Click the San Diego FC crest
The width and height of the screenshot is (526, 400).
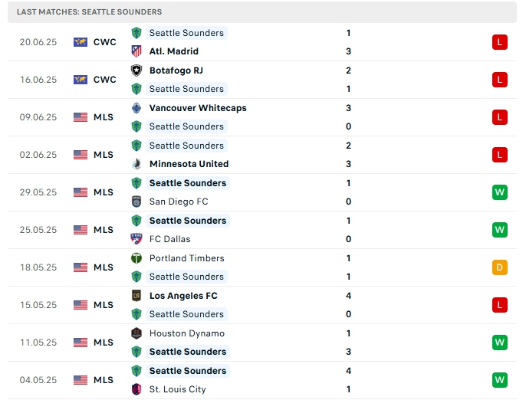(136, 202)
